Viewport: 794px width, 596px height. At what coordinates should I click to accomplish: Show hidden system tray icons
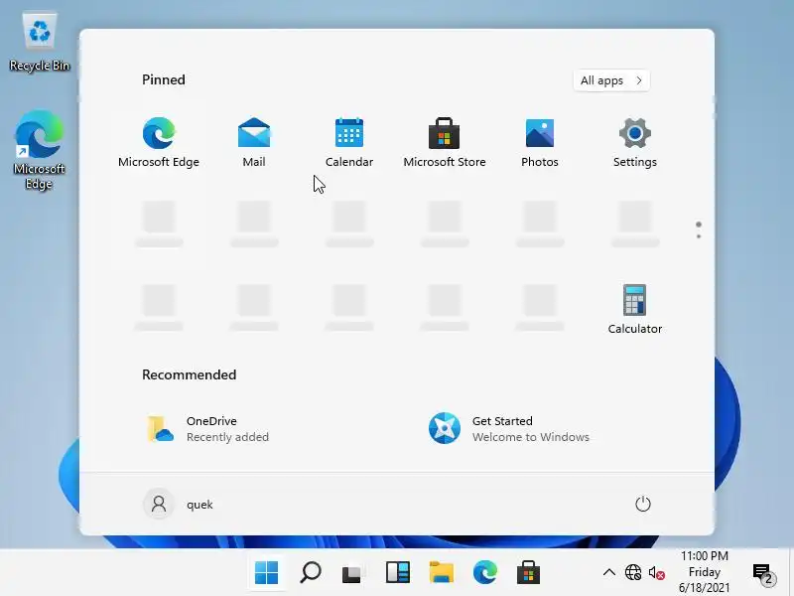tap(609, 573)
